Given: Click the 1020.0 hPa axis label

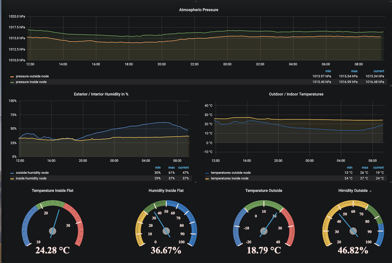Looking at the screenshot, I should click(17, 16).
